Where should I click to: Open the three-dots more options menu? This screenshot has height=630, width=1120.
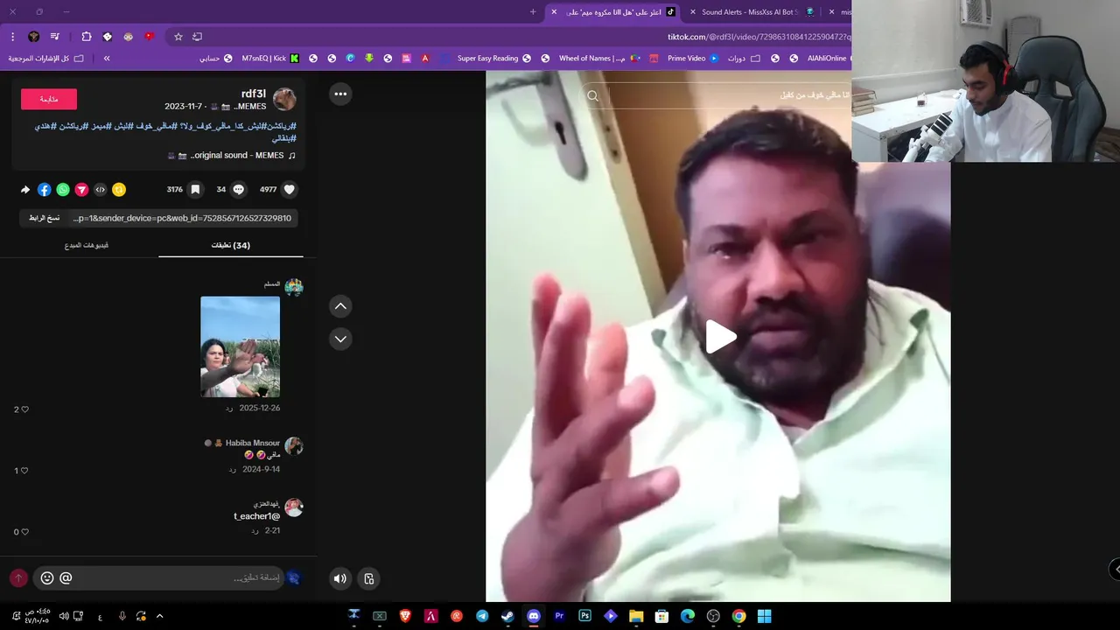coord(340,94)
